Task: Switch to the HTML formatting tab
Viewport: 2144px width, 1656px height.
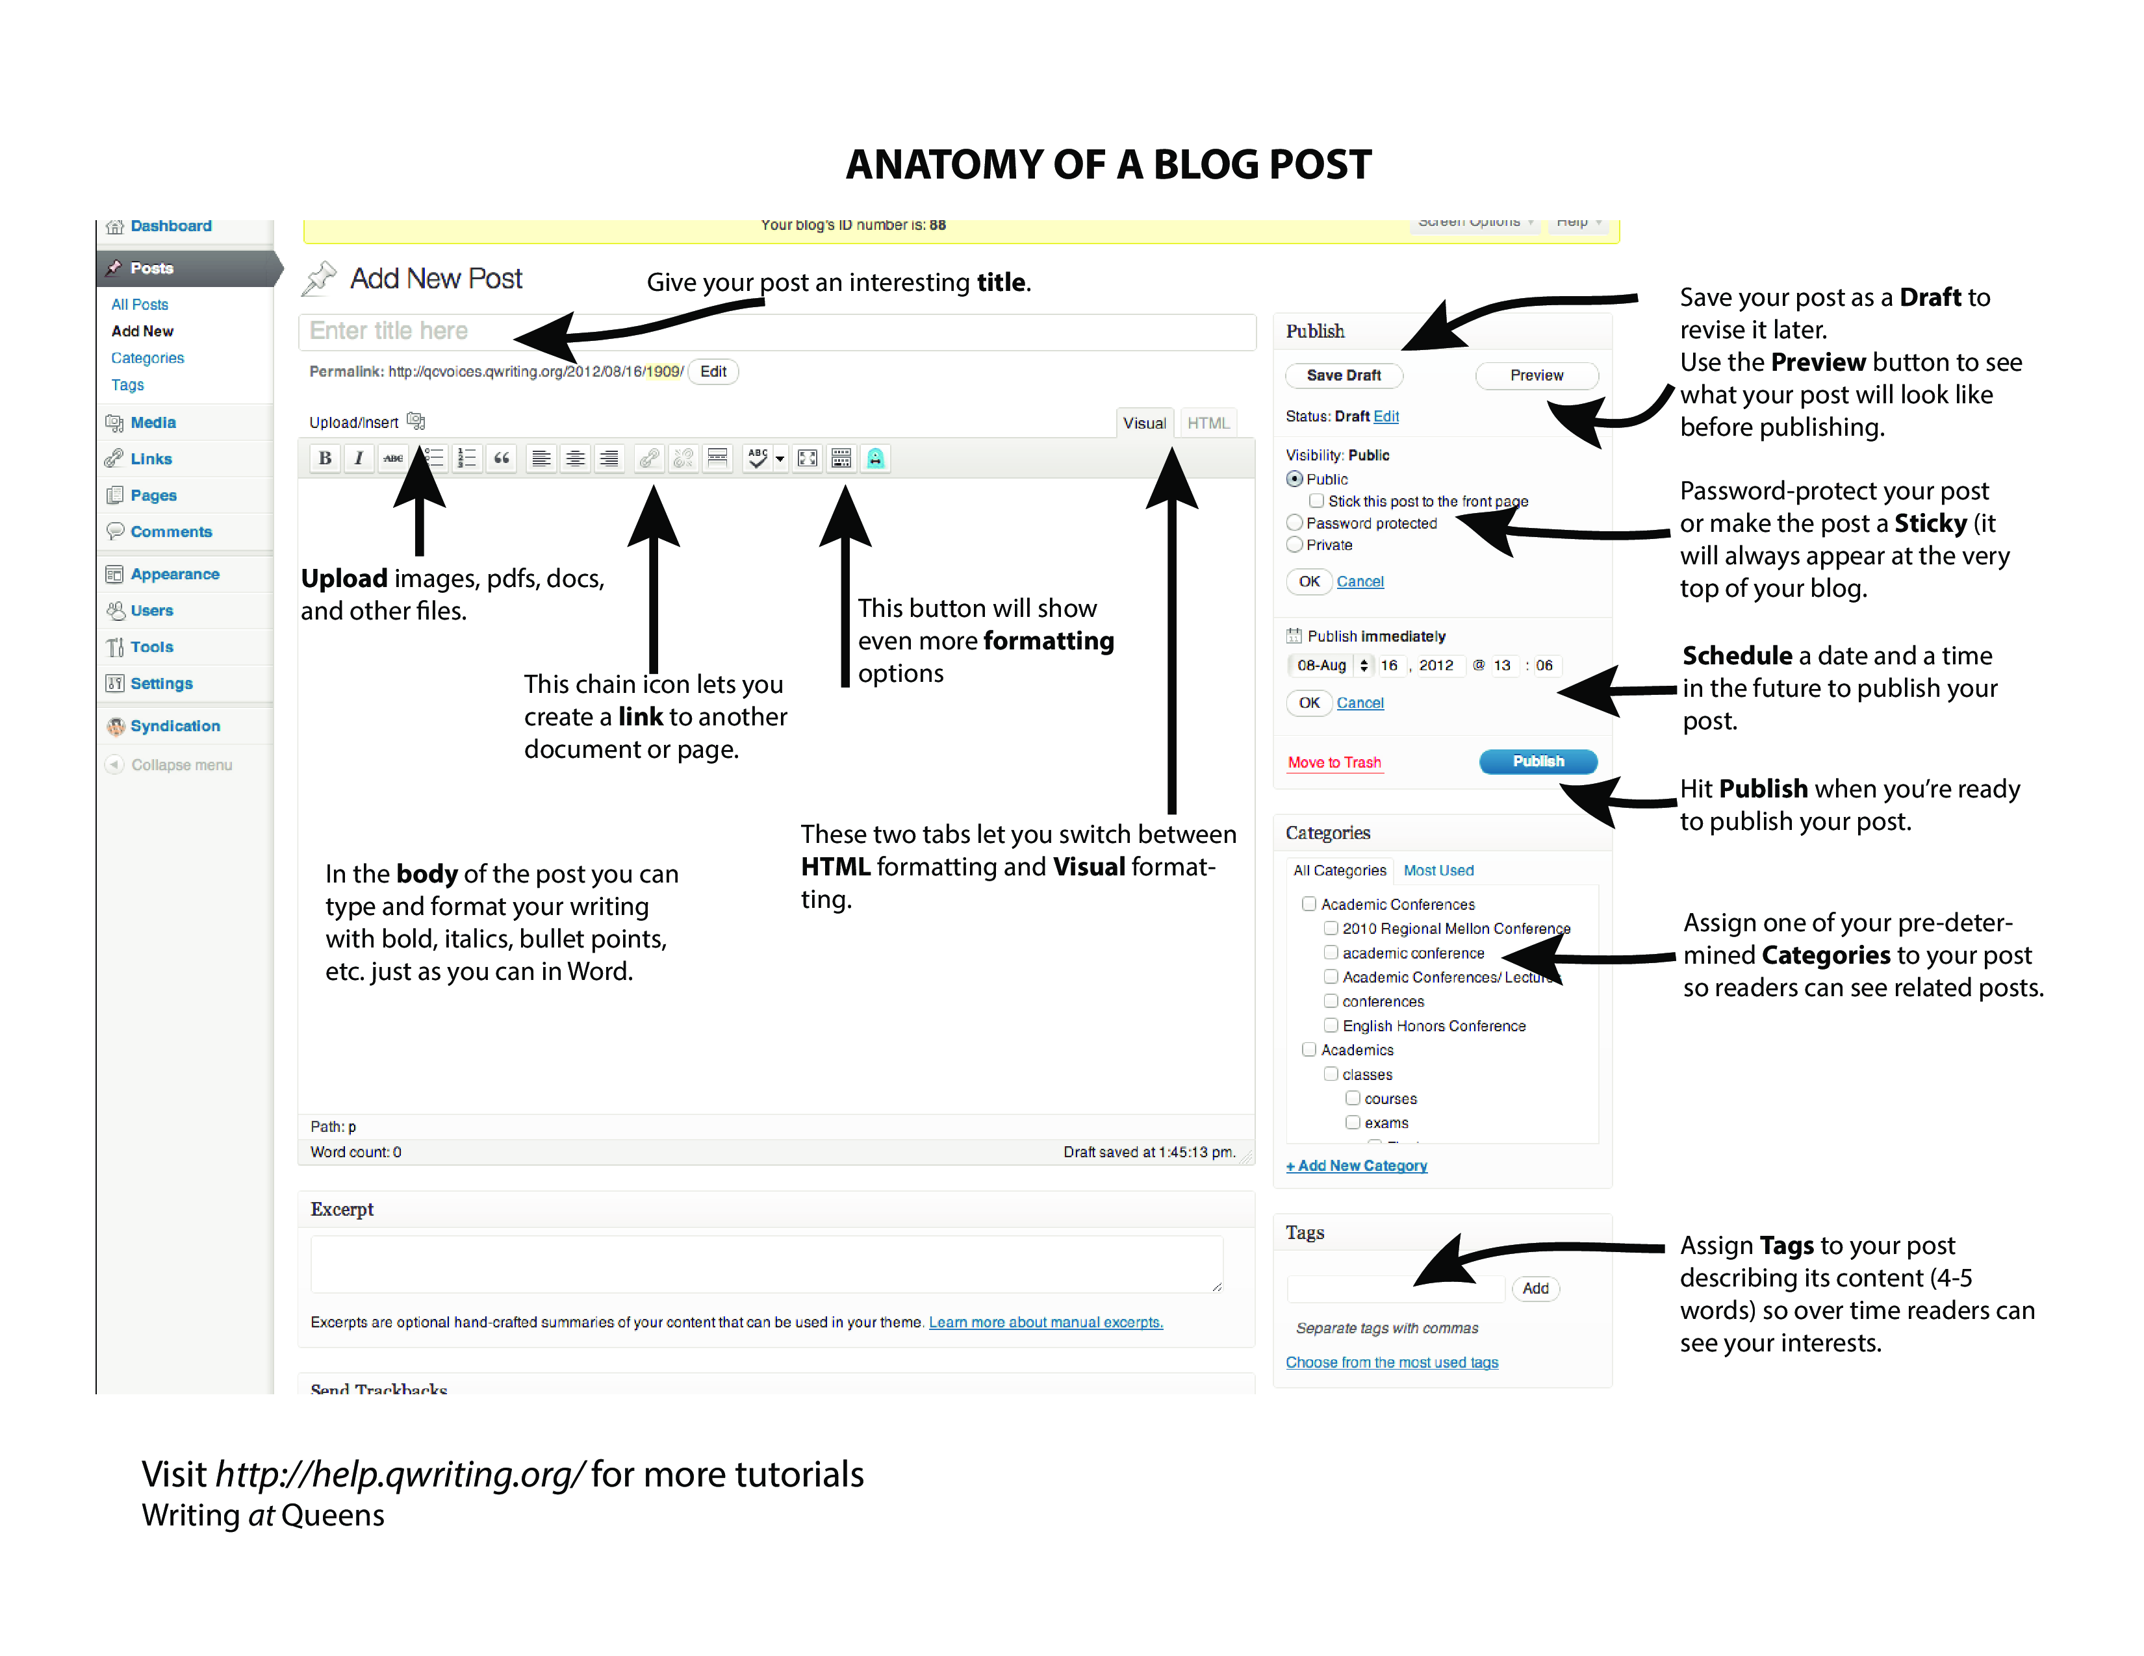Action: (1223, 423)
